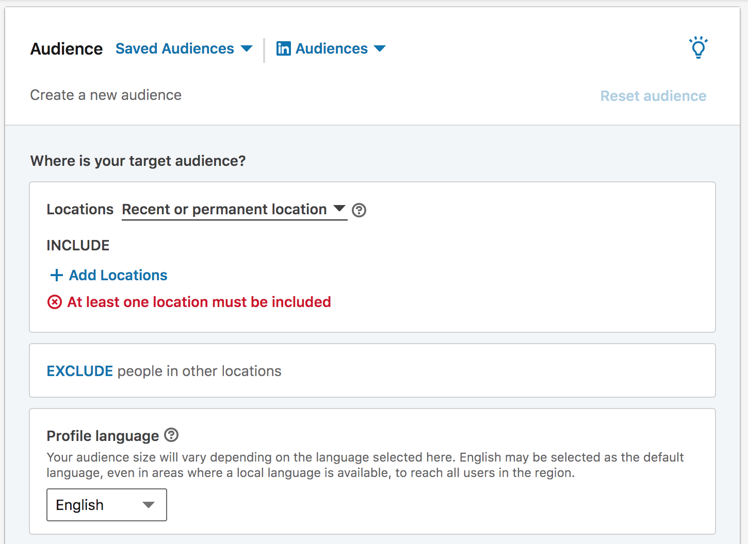748x544 pixels.
Task: Click the help icon beside Locations dropdown
Action: (359, 210)
